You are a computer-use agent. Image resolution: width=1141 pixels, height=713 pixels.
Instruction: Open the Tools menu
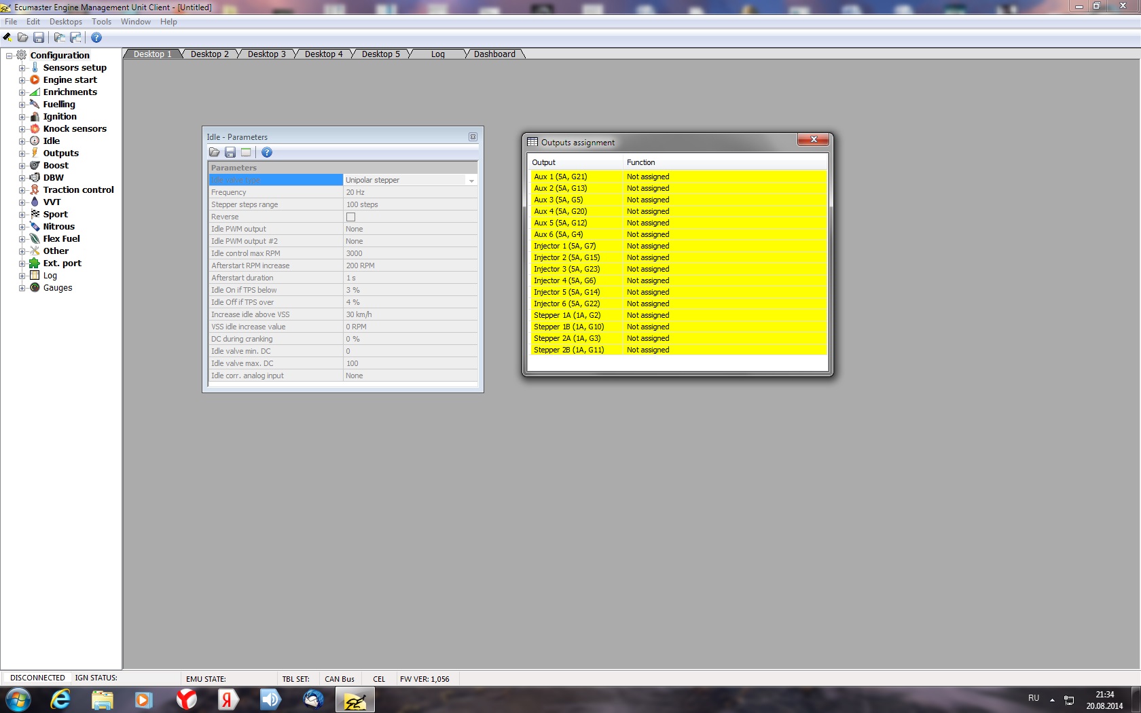(101, 22)
